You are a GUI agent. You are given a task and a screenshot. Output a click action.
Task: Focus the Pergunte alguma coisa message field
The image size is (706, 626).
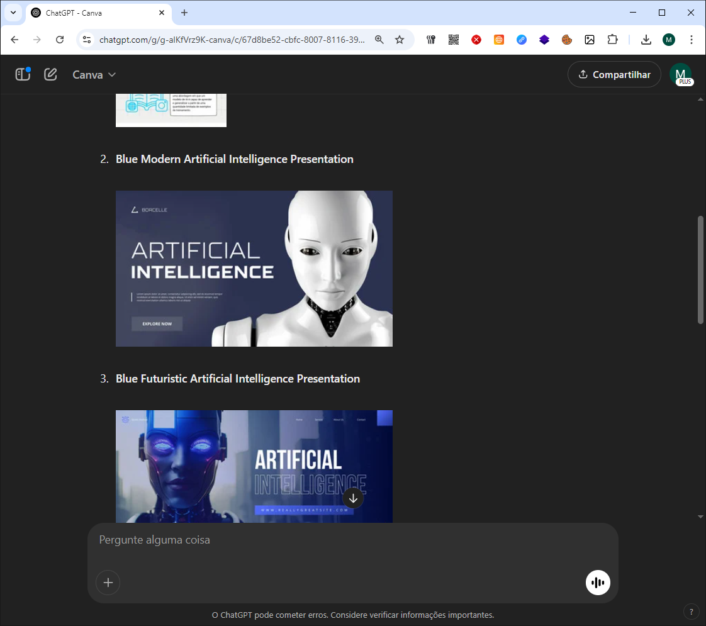pos(352,540)
